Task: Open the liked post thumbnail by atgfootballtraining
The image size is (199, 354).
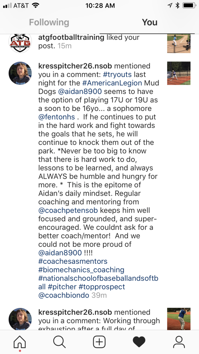Action: (179, 44)
